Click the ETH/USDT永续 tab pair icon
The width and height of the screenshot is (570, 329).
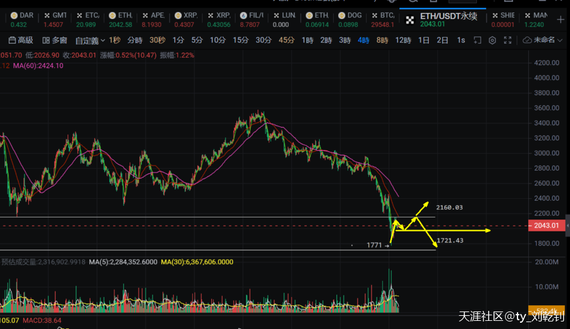410,20
